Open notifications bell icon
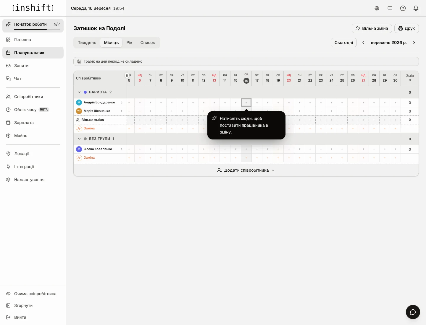 416,8
